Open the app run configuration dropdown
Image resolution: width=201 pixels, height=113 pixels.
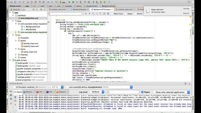point(63,2)
